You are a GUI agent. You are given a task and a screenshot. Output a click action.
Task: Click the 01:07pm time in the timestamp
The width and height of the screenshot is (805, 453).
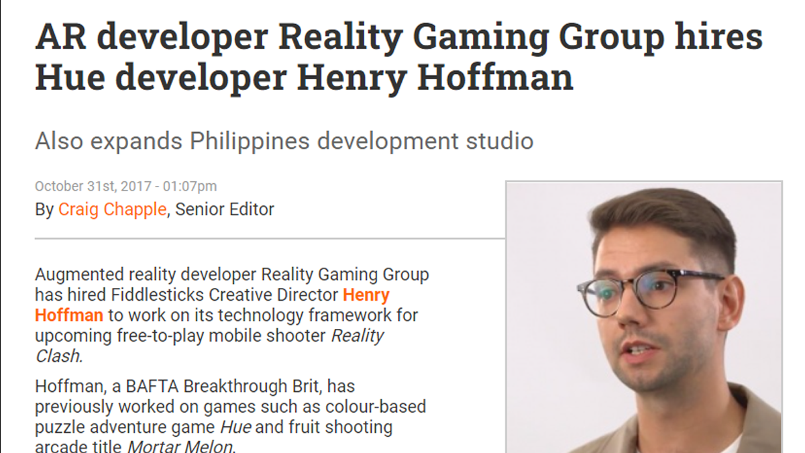tap(190, 187)
